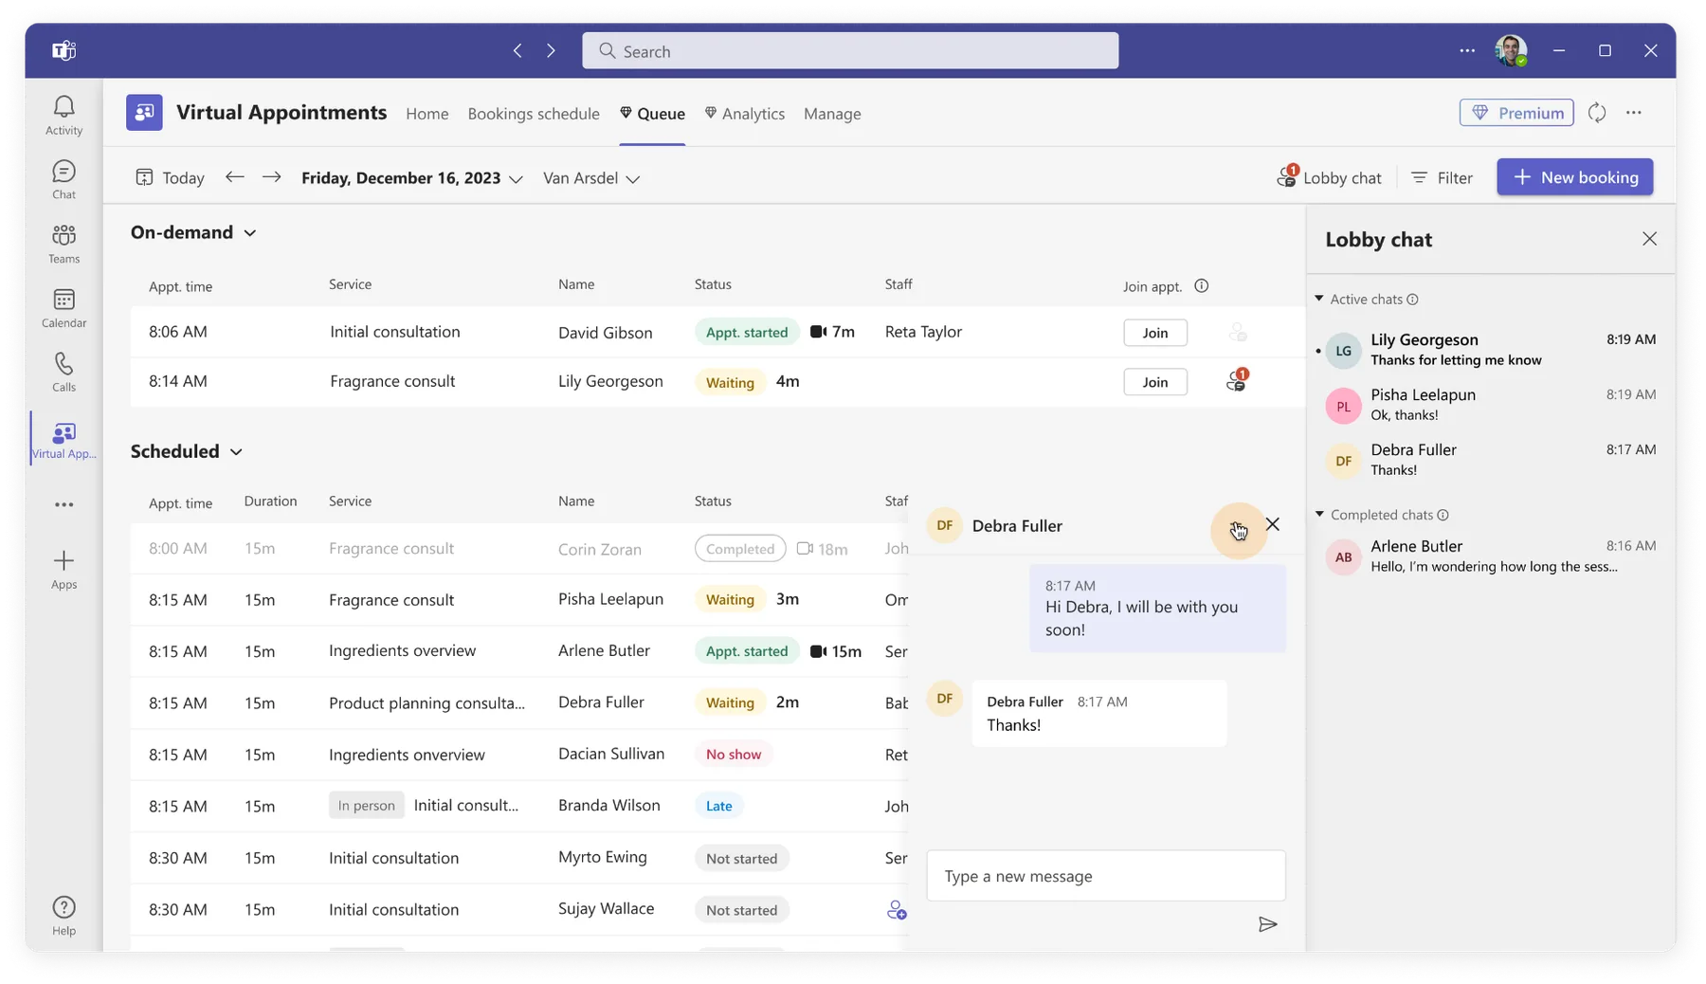Click Join appt. info icon
Screen dimensions: 1706x984
point(1201,285)
